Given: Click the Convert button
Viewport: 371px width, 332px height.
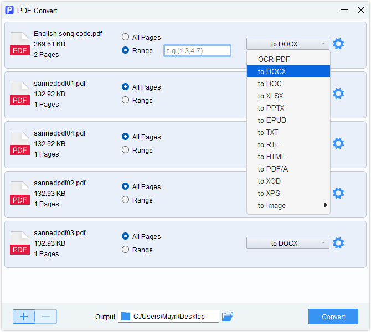Looking at the screenshot, I should (x=333, y=317).
